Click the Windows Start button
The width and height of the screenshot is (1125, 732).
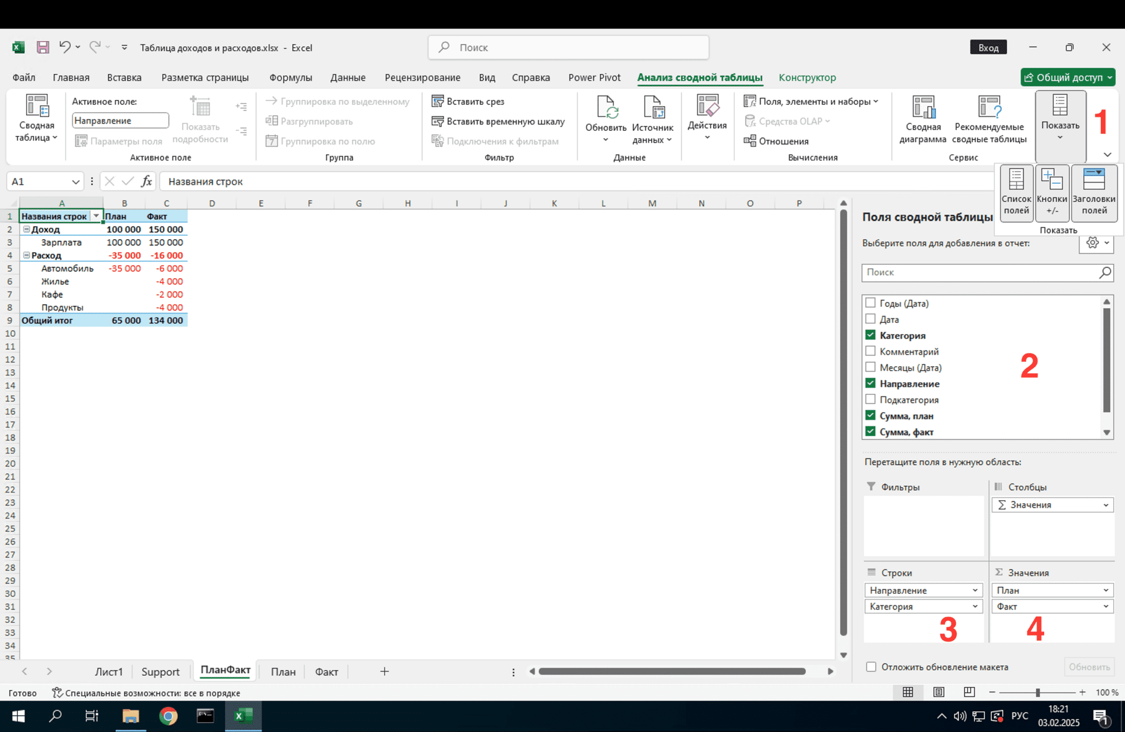[18, 717]
